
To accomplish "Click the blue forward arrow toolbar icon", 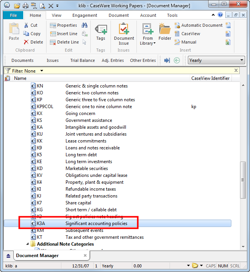I will (x=167, y=60).
